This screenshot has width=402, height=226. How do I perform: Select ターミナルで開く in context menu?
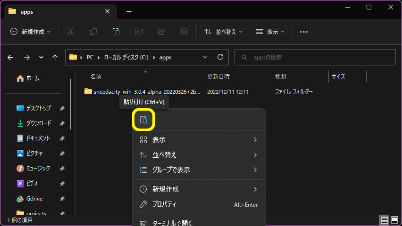coord(199,222)
